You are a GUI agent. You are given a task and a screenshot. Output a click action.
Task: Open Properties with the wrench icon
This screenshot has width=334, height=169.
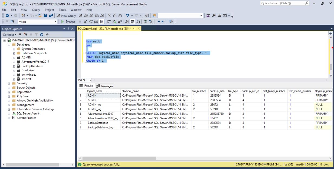(214, 16)
